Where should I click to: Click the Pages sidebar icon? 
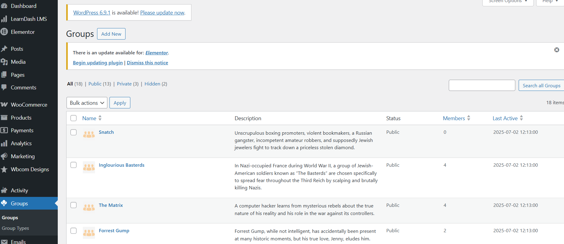(x=4, y=75)
